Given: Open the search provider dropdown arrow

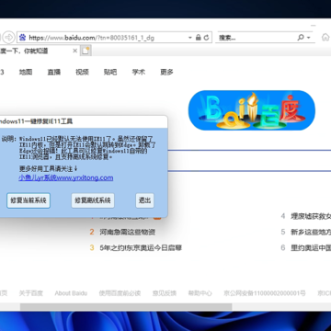Looking at the screenshot, I should [x=308, y=38].
